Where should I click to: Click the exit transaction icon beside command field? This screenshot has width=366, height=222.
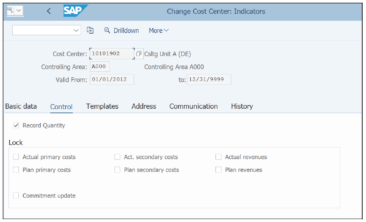(90, 30)
